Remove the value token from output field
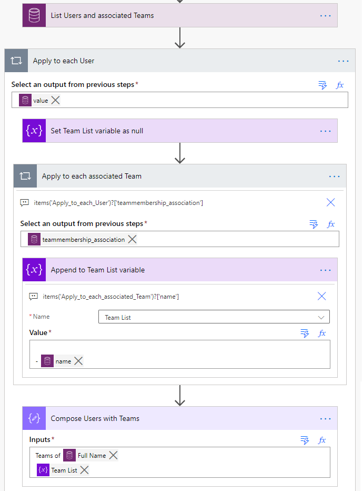This screenshot has height=491, width=363. coord(55,100)
